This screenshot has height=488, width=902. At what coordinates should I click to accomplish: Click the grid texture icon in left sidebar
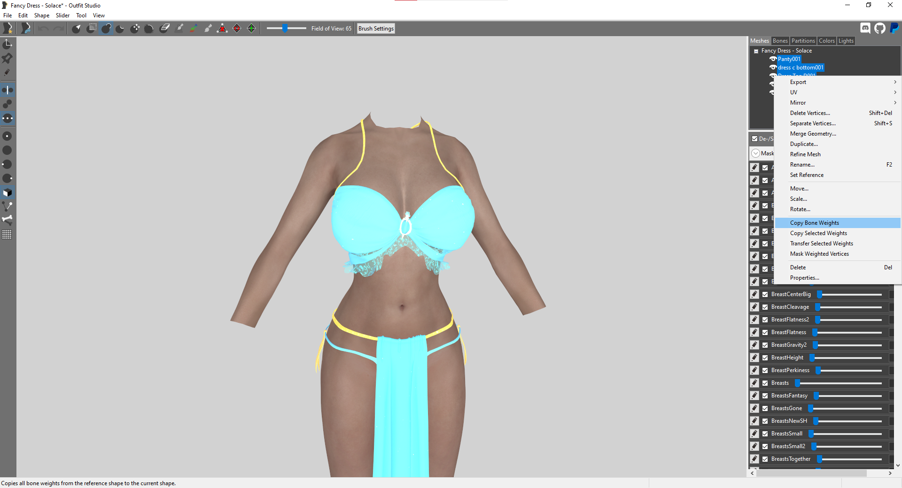click(8, 234)
